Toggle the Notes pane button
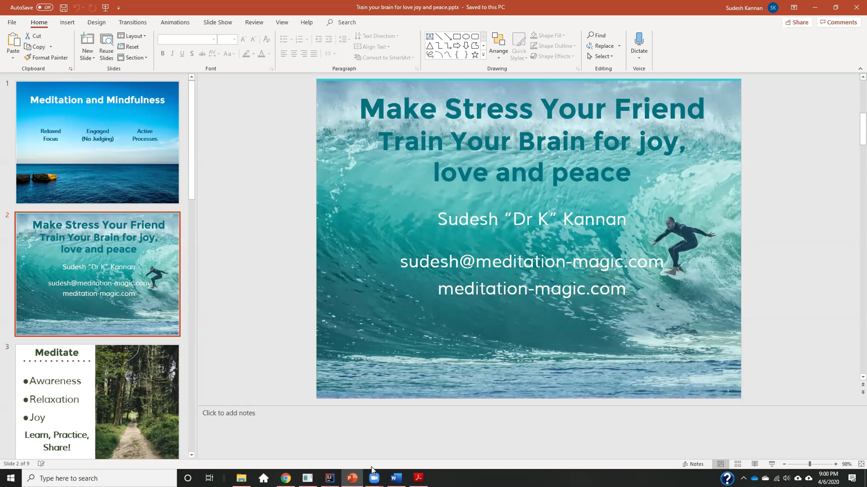The image size is (867, 487). (693, 464)
